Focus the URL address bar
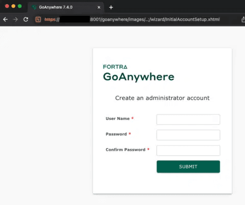245x205 pixels. [132, 19]
